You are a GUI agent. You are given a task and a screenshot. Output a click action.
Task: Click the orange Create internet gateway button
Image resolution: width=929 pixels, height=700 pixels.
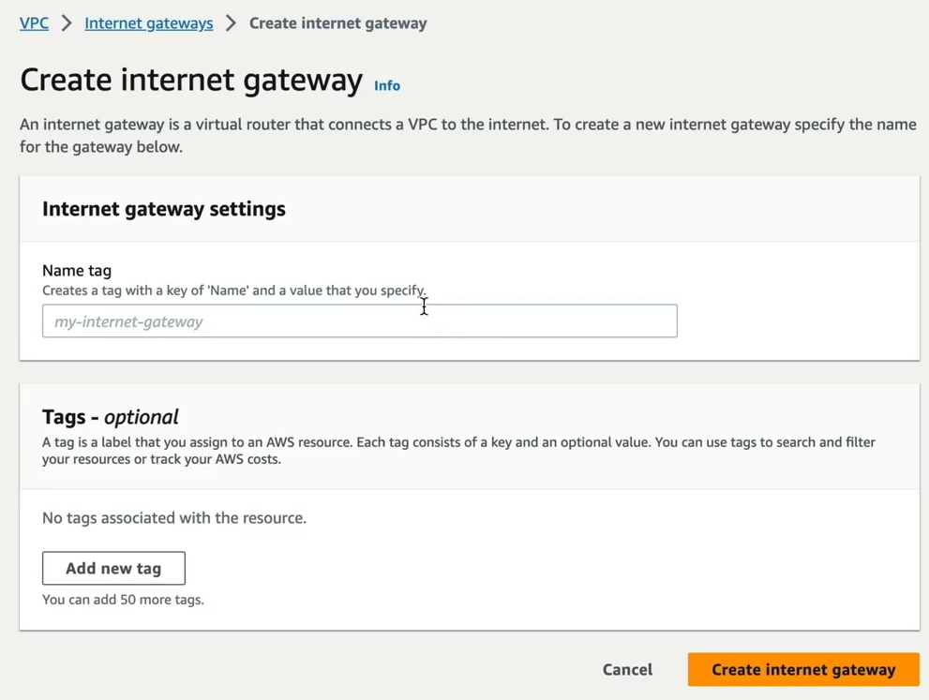click(x=803, y=669)
